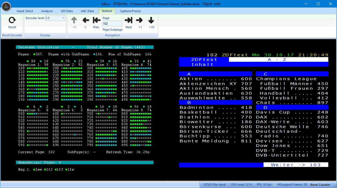Click 'Volleyball 412' entry

click(x=294, y=98)
